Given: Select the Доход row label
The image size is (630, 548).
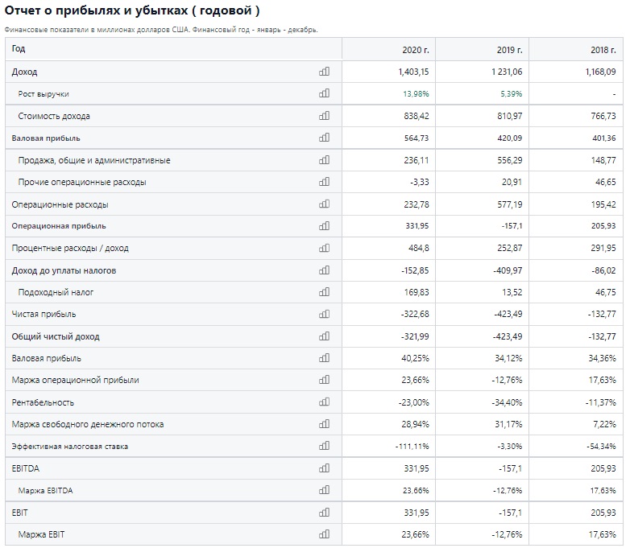Looking at the screenshot, I should click(x=24, y=72).
